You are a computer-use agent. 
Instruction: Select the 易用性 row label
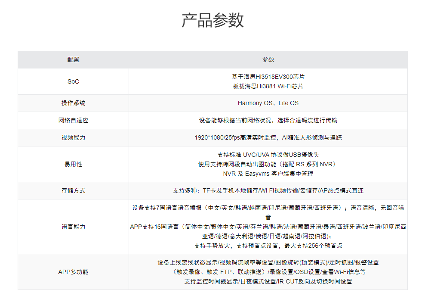73,164
